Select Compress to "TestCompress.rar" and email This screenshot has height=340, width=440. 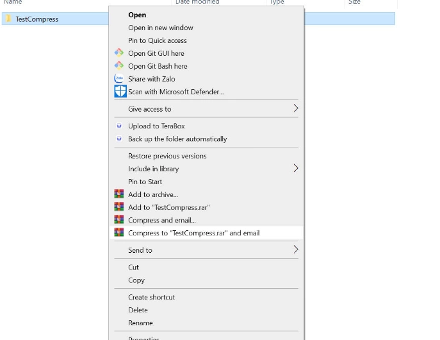point(206,233)
